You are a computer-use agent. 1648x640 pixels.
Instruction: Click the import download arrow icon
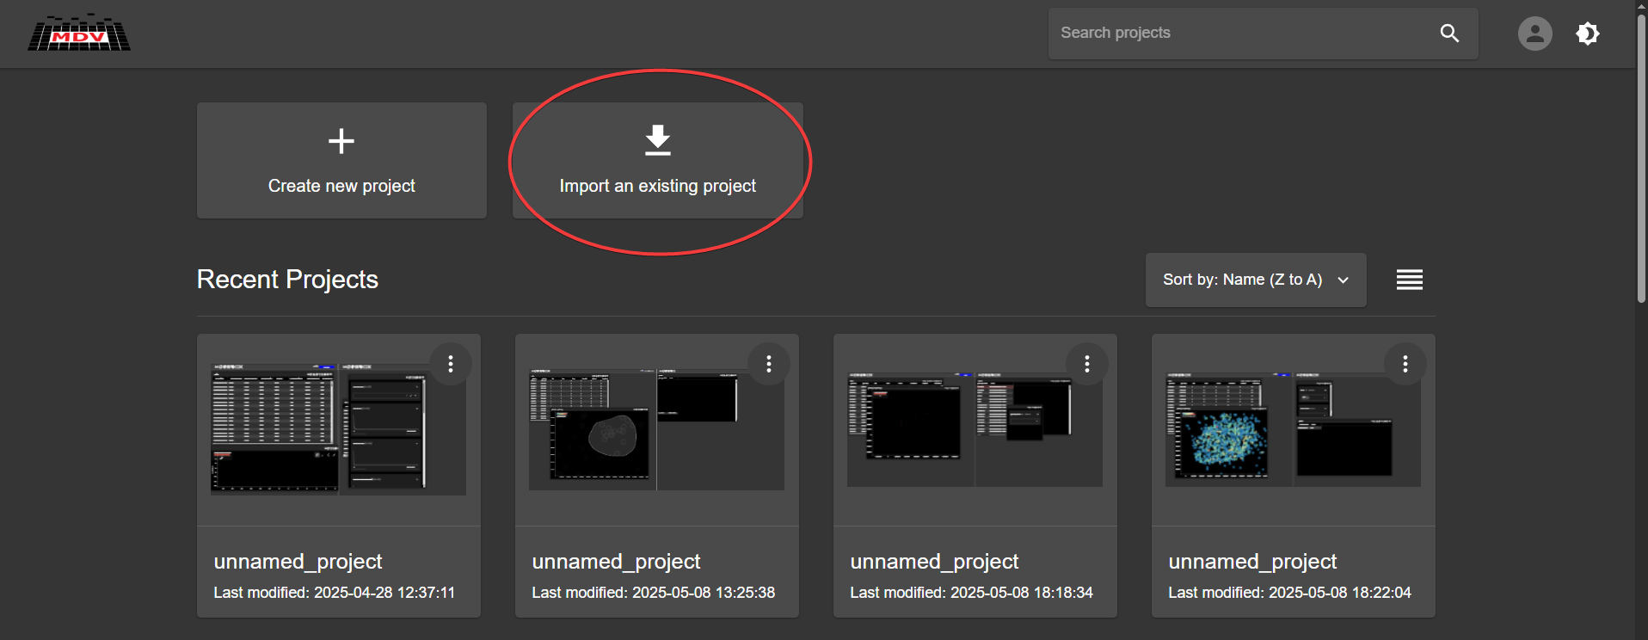tap(658, 140)
